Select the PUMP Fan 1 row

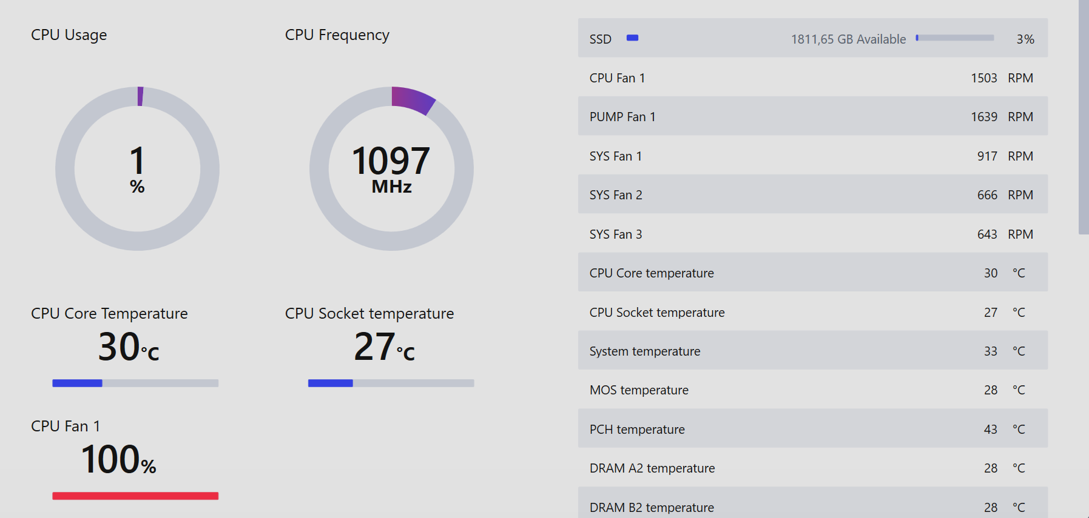812,116
